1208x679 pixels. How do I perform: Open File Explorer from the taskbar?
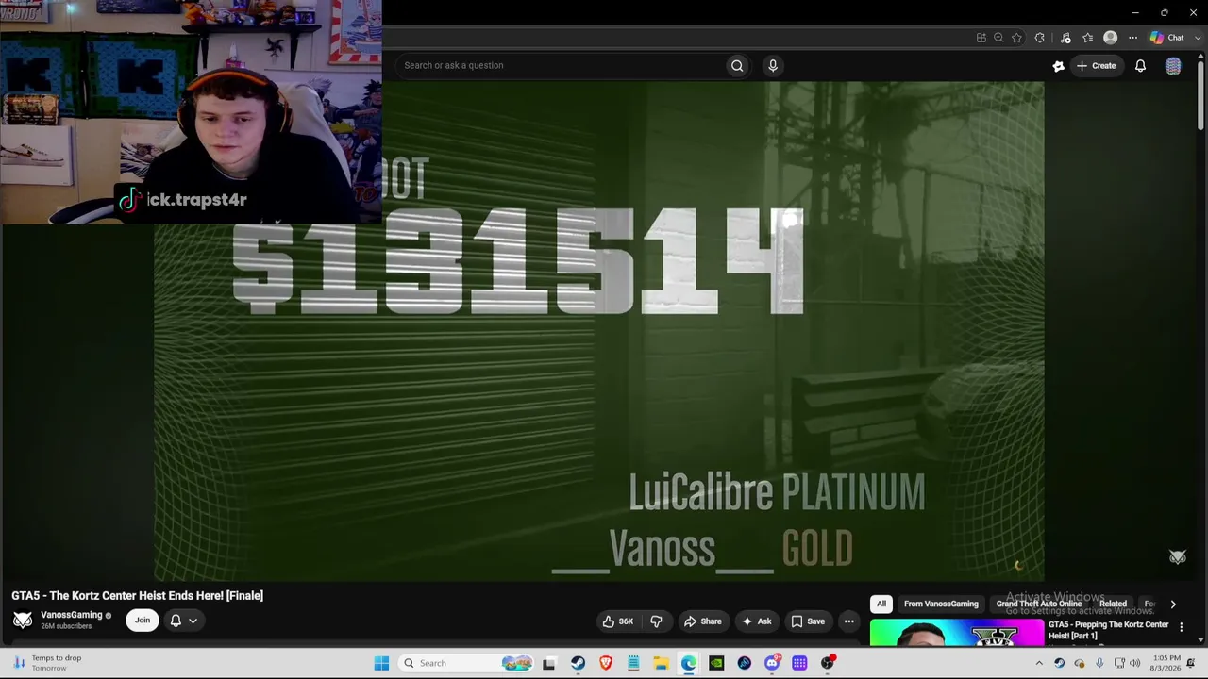(x=661, y=663)
